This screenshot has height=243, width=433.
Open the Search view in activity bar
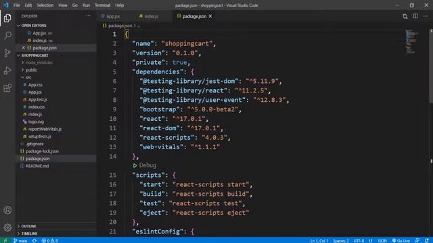pos(7,35)
